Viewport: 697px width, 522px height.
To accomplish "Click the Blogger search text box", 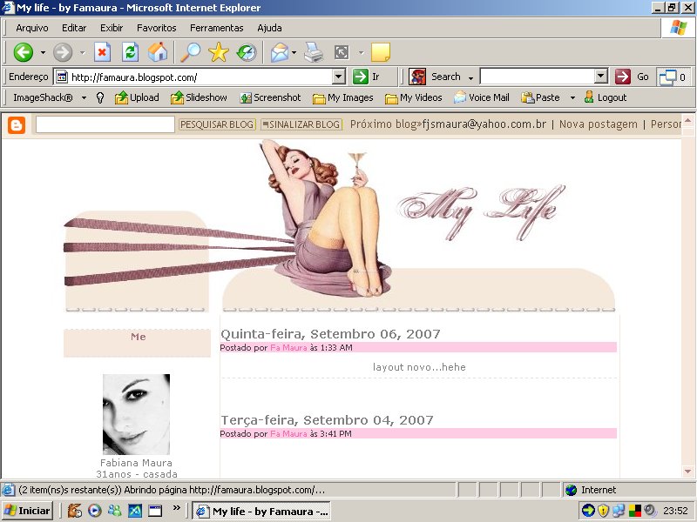I will (x=105, y=124).
